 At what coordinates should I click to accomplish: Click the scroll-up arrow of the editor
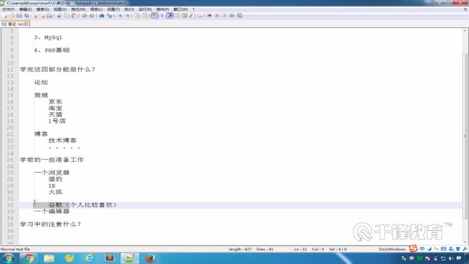[465, 30]
